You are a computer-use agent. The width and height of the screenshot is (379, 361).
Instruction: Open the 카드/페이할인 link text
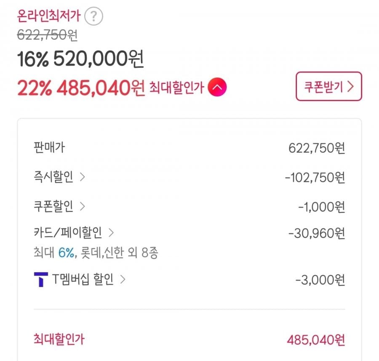tap(67, 232)
